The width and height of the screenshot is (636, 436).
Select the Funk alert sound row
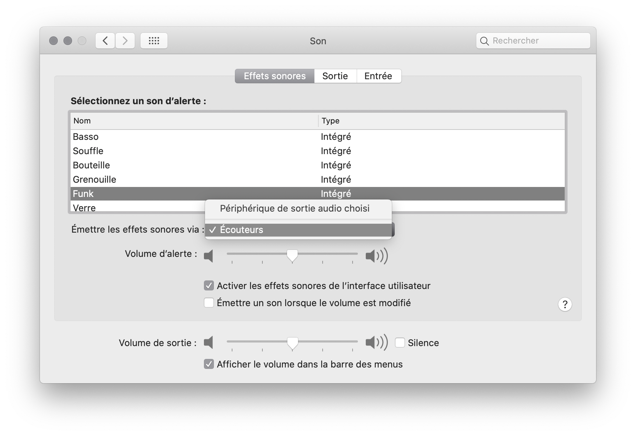click(x=318, y=194)
